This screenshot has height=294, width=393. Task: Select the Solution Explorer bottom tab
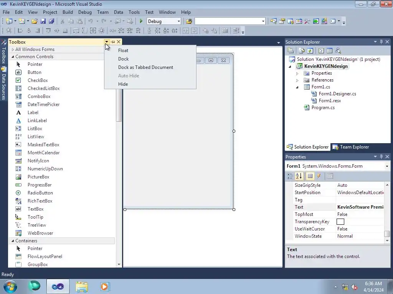point(308,147)
